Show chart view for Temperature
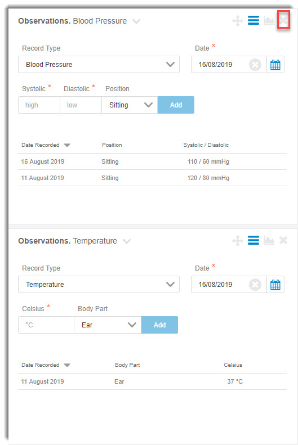This screenshot has height=445, width=298. [269, 240]
